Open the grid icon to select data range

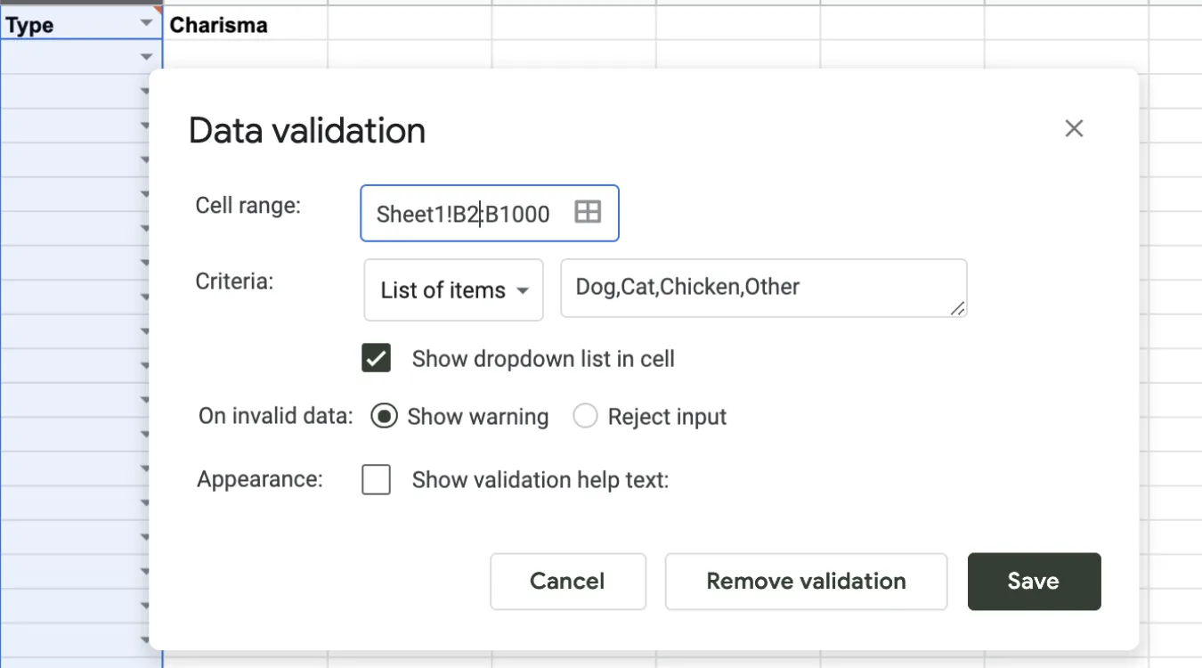coord(588,213)
